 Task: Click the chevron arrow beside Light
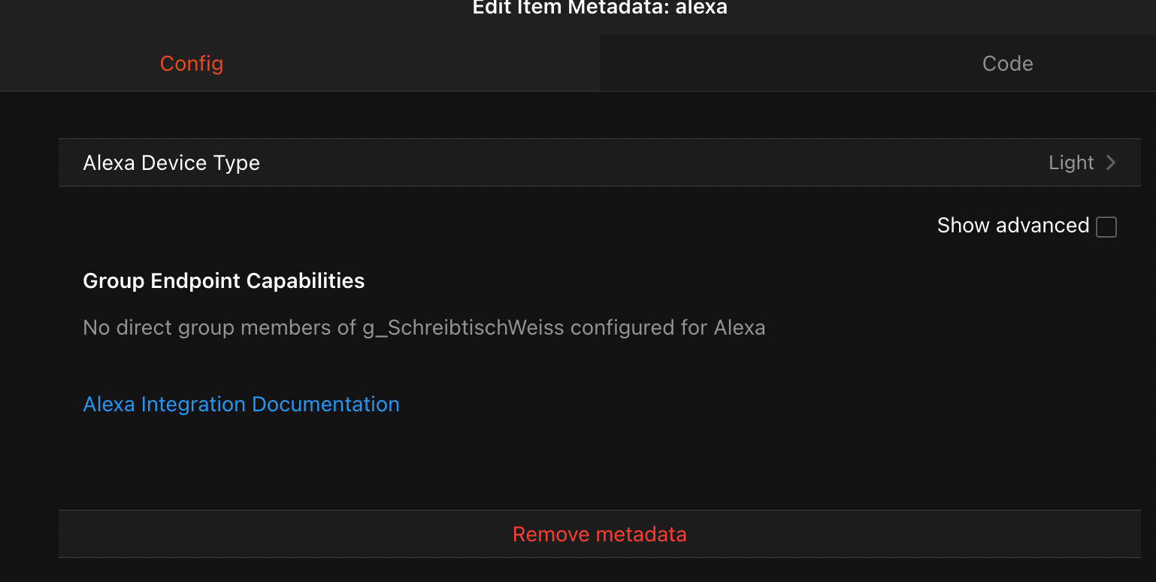pyautogui.click(x=1111, y=162)
